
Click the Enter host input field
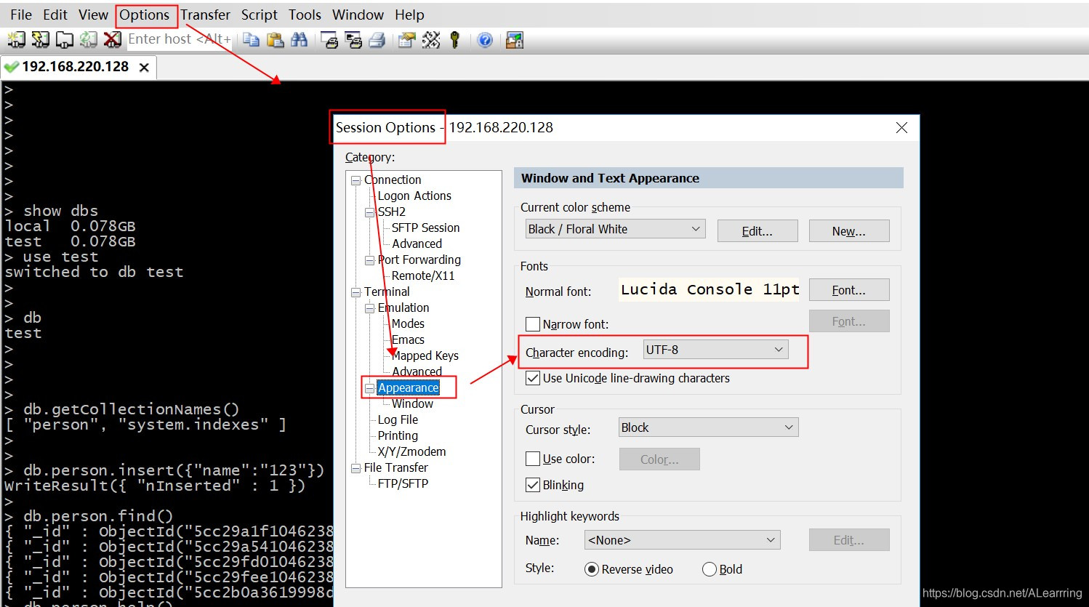point(180,39)
